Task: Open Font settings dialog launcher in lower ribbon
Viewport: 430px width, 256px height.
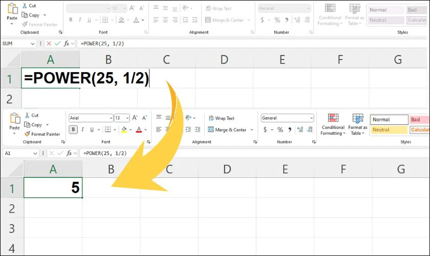Action: [148, 142]
